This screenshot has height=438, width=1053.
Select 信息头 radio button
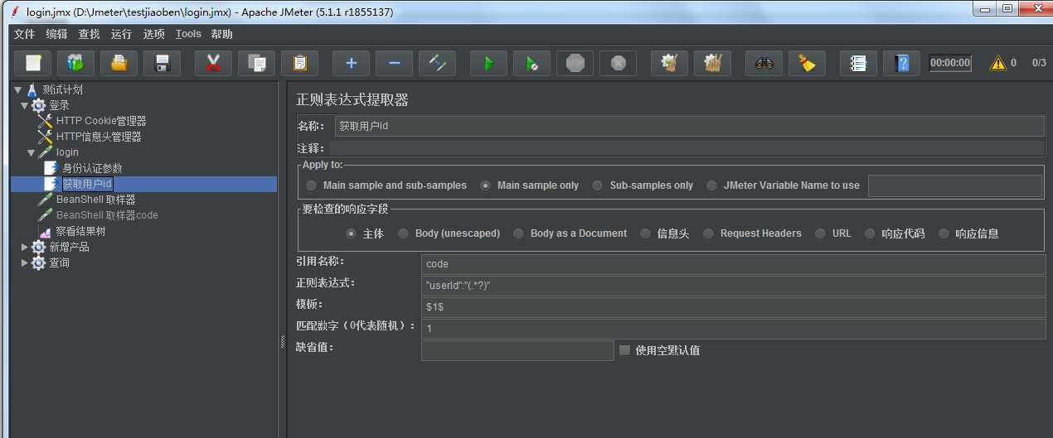pos(645,233)
